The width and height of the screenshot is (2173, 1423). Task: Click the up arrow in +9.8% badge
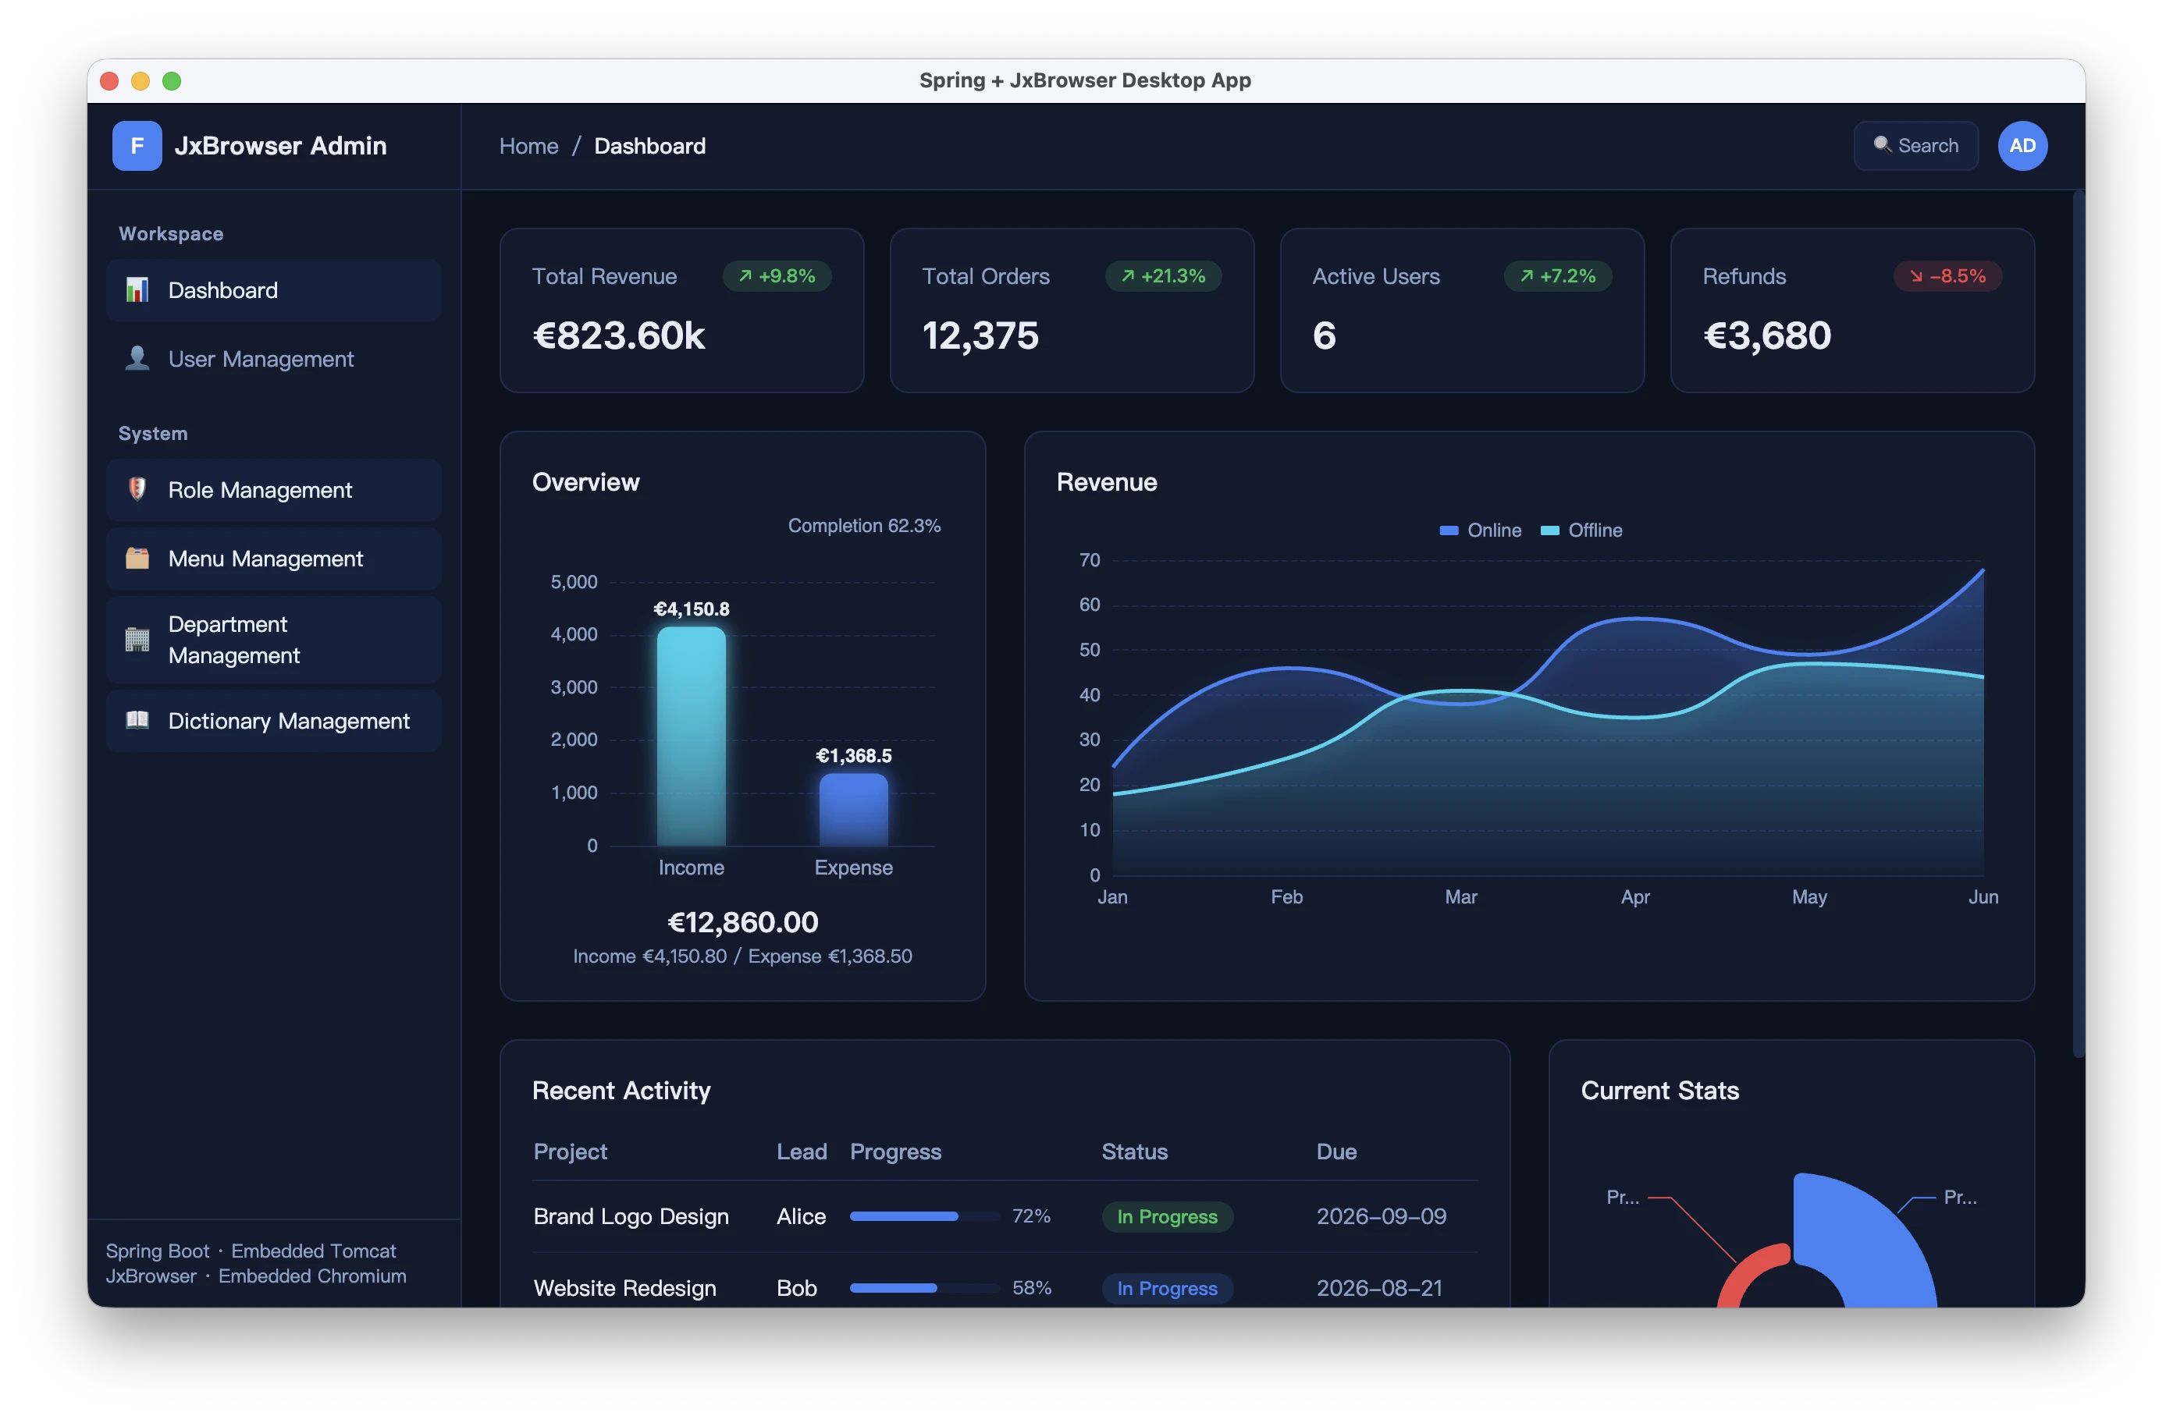pos(745,275)
